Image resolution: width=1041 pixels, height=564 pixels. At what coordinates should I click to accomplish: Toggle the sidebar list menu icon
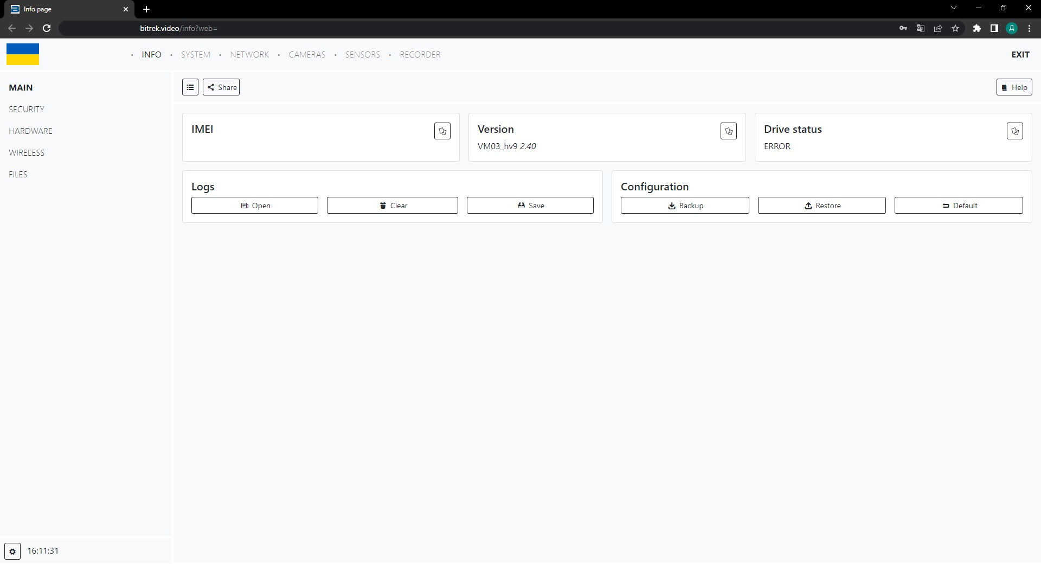[190, 87]
